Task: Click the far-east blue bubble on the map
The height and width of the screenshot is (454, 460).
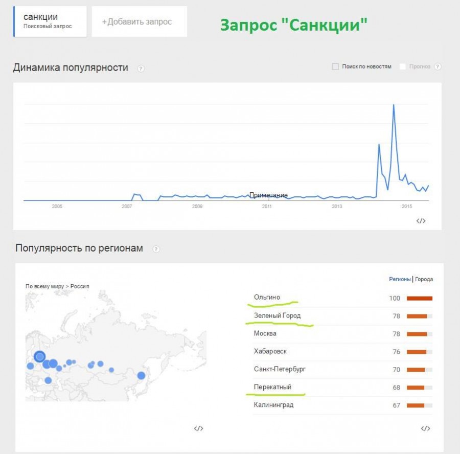Action: pyautogui.click(x=141, y=376)
